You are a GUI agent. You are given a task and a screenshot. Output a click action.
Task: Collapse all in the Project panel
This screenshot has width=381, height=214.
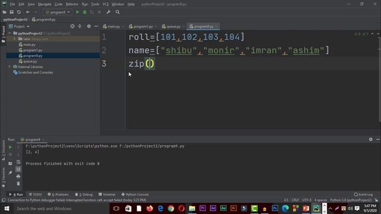pos(80,26)
